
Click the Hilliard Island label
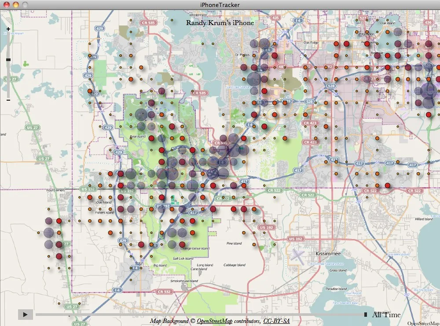[x=424, y=219]
